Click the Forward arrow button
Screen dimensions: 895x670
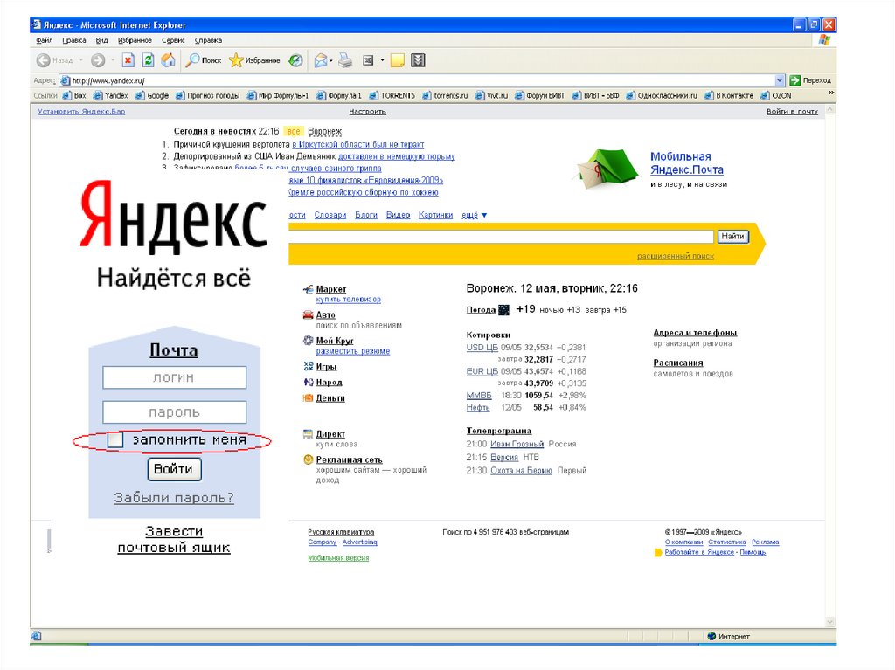point(98,60)
